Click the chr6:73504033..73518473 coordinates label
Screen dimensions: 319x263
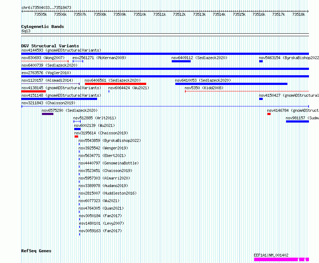pos(46,8)
